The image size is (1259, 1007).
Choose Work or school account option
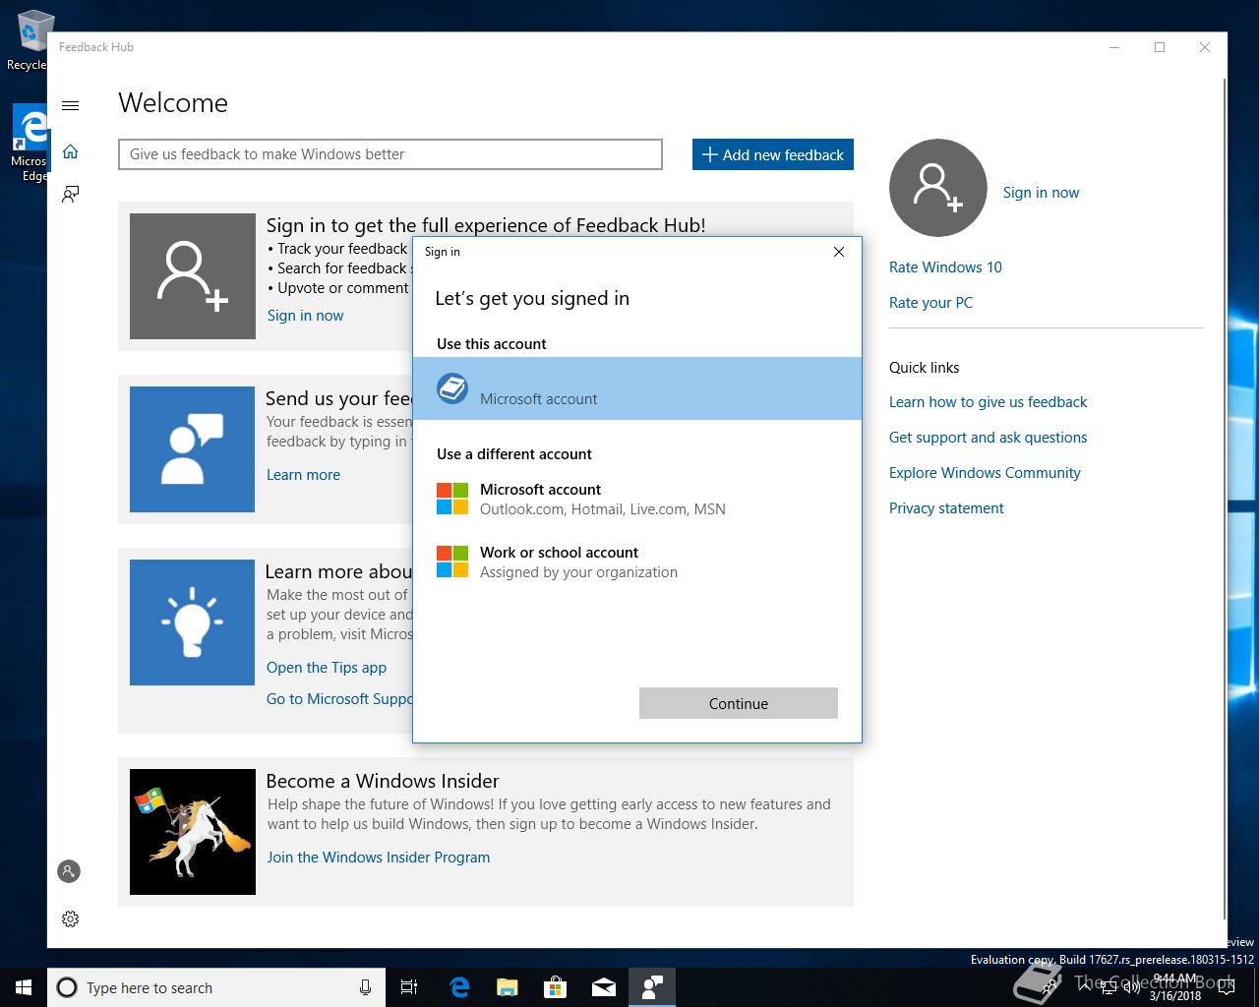coord(637,562)
